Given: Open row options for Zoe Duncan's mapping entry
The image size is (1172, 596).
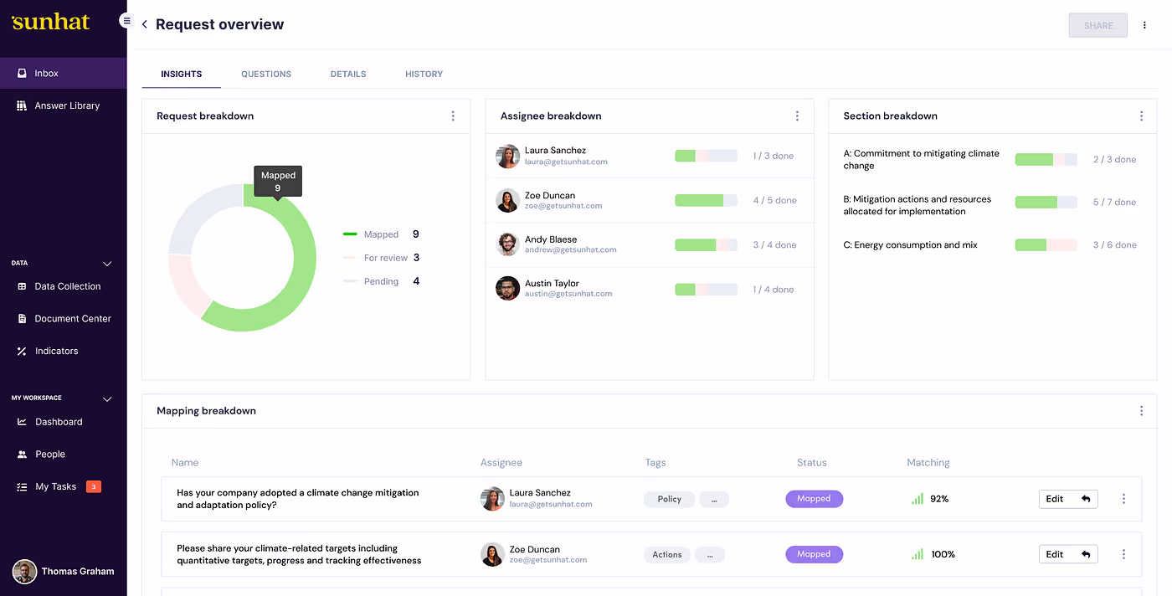Looking at the screenshot, I should 1123,554.
